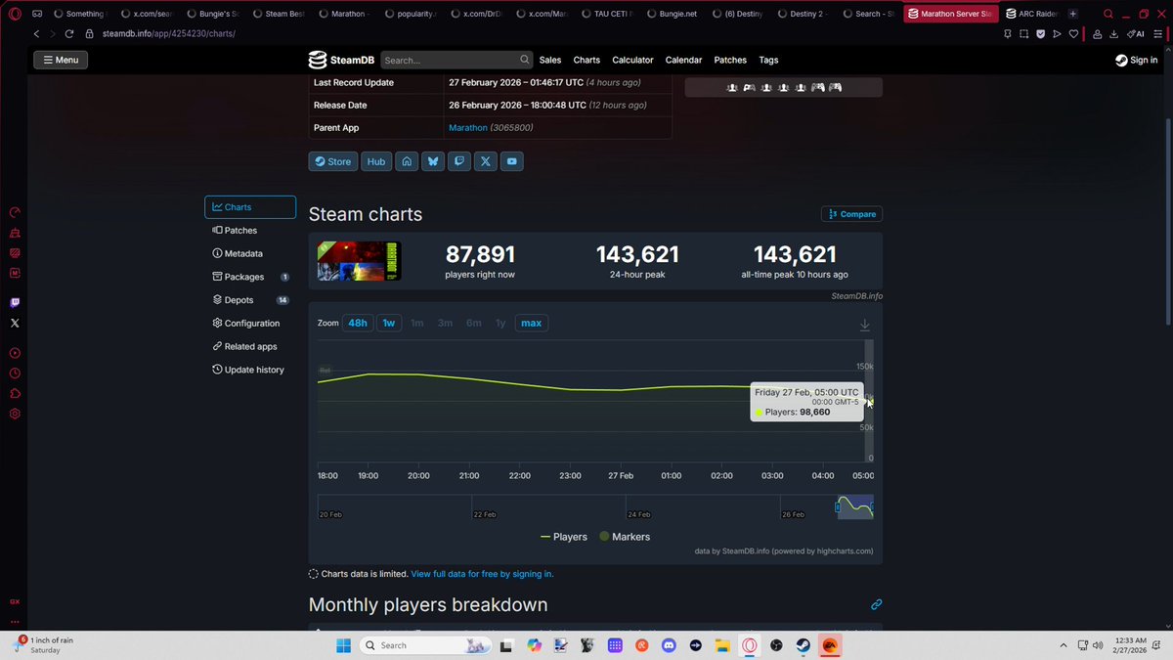Open the Hub community button
The width and height of the screenshot is (1173, 660).
pos(376,161)
